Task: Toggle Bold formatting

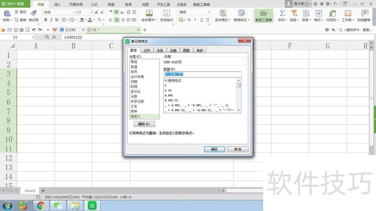Action: point(46,20)
